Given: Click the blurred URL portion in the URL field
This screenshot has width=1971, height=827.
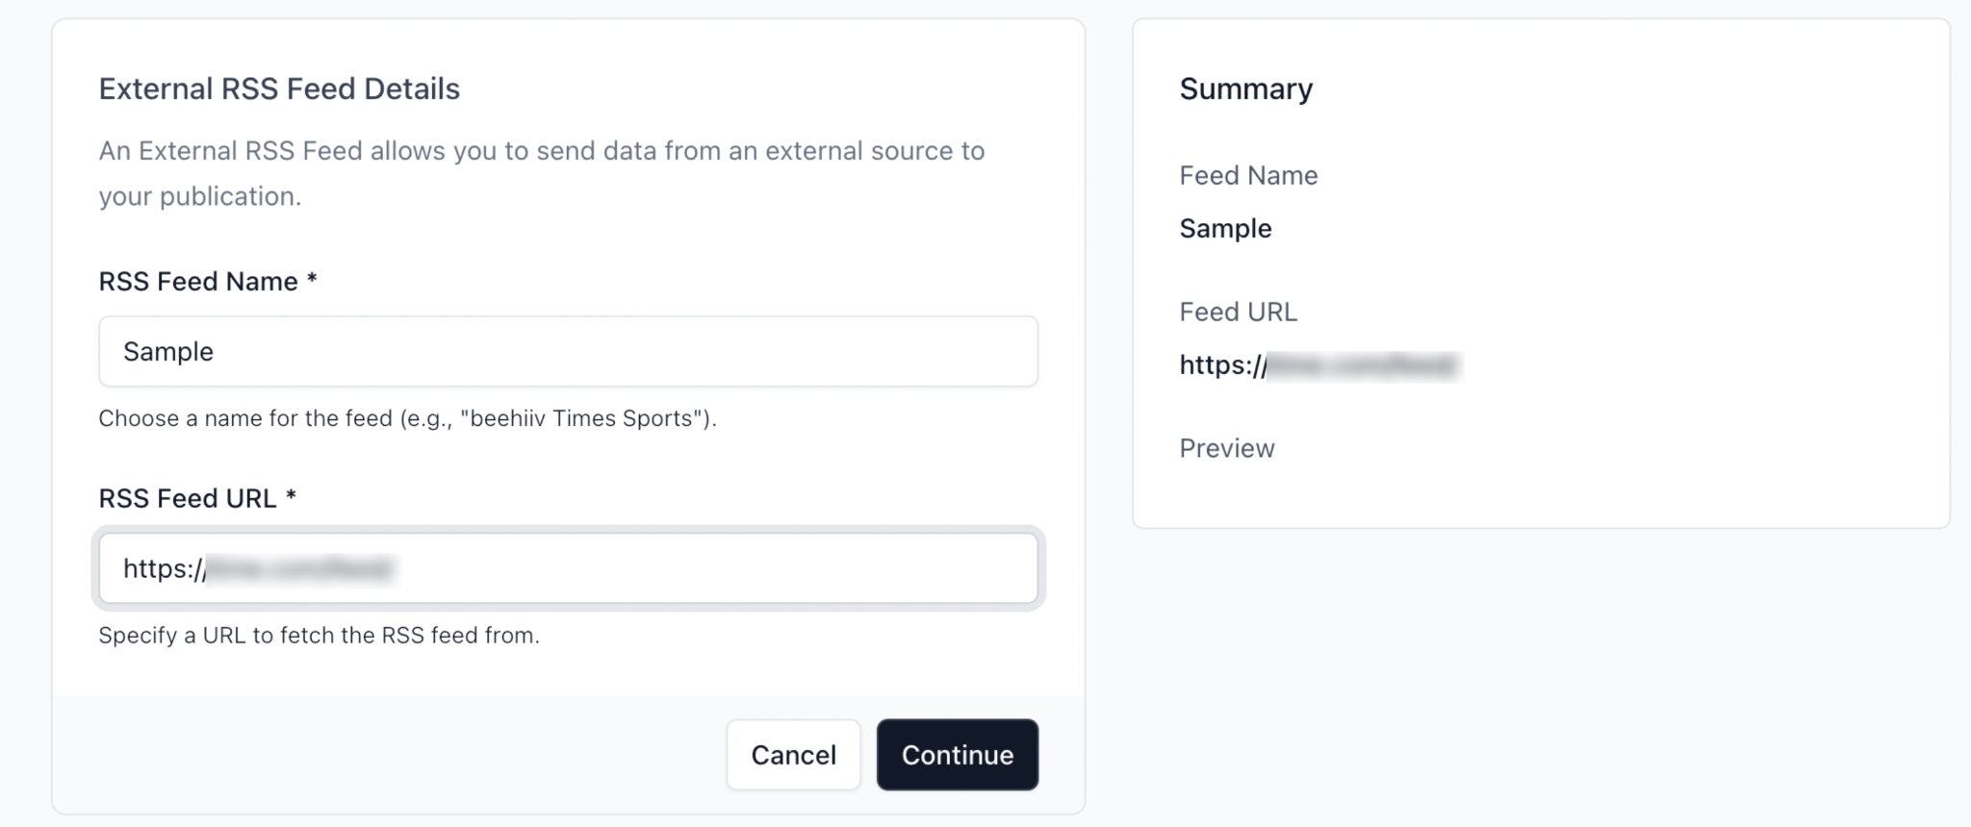Looking at the screenshot, I should [x=299, y=568].
